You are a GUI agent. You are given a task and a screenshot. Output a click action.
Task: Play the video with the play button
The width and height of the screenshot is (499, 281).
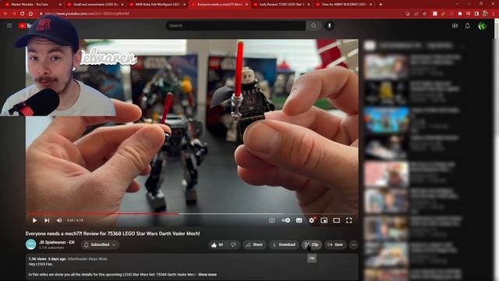pos(34,220)
